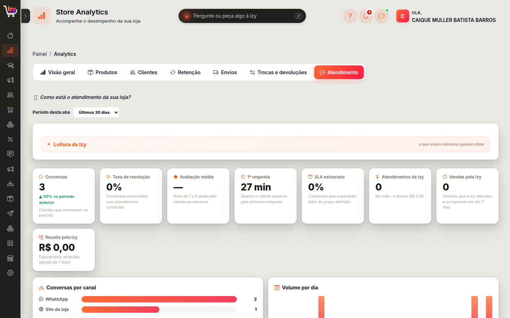Open notifications bell with red badge
Image resolution: width=510 pixels, height=318 pixels.
366,16
